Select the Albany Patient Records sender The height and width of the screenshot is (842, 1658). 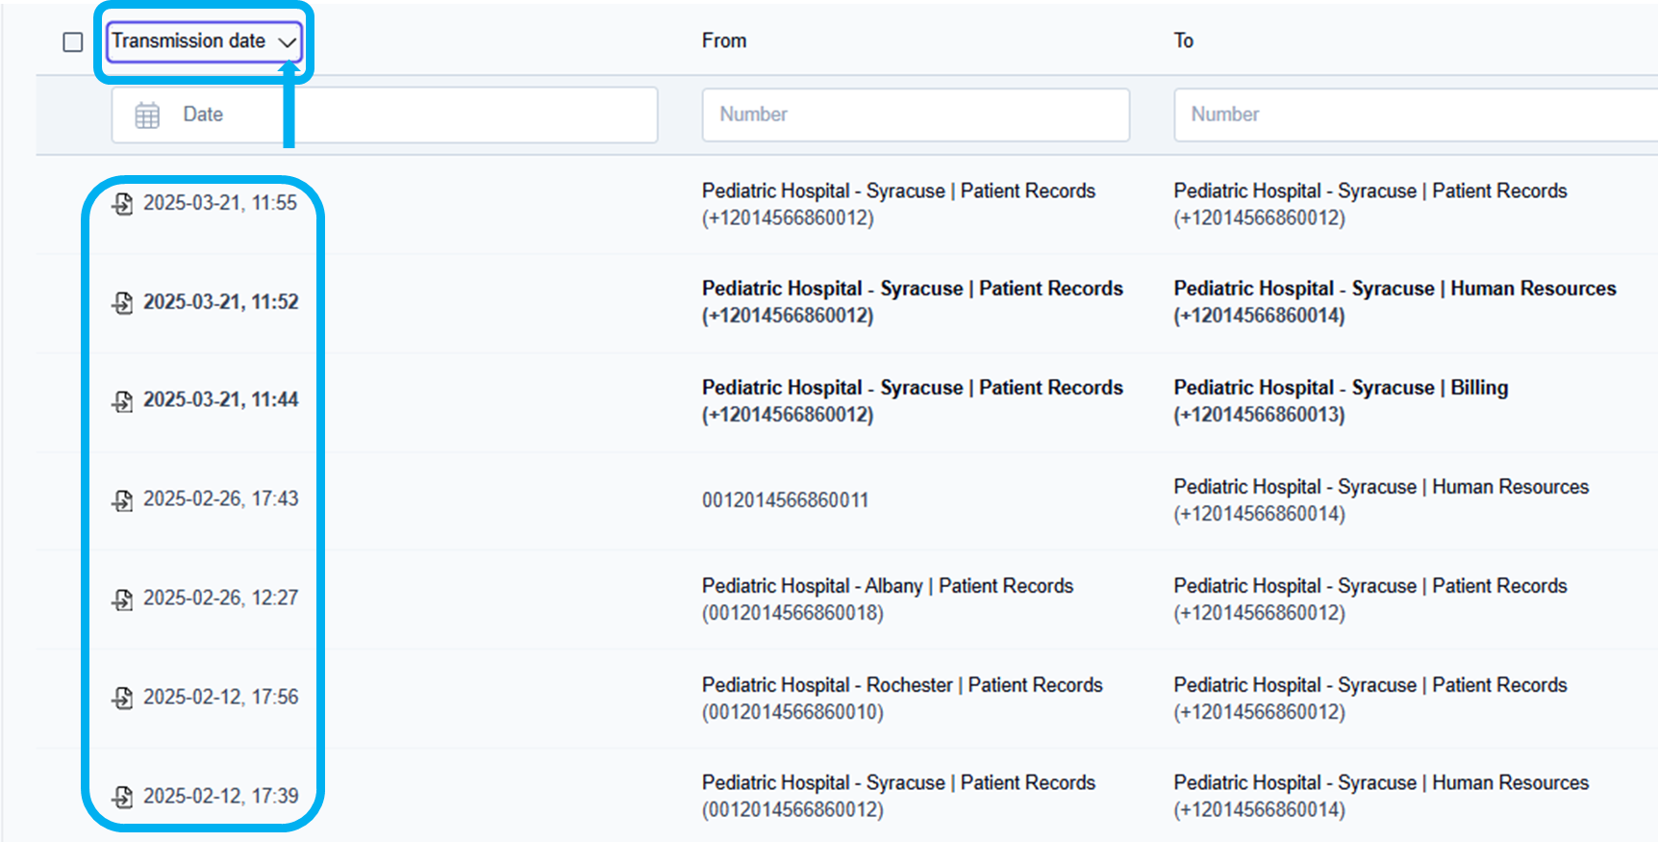887,586
